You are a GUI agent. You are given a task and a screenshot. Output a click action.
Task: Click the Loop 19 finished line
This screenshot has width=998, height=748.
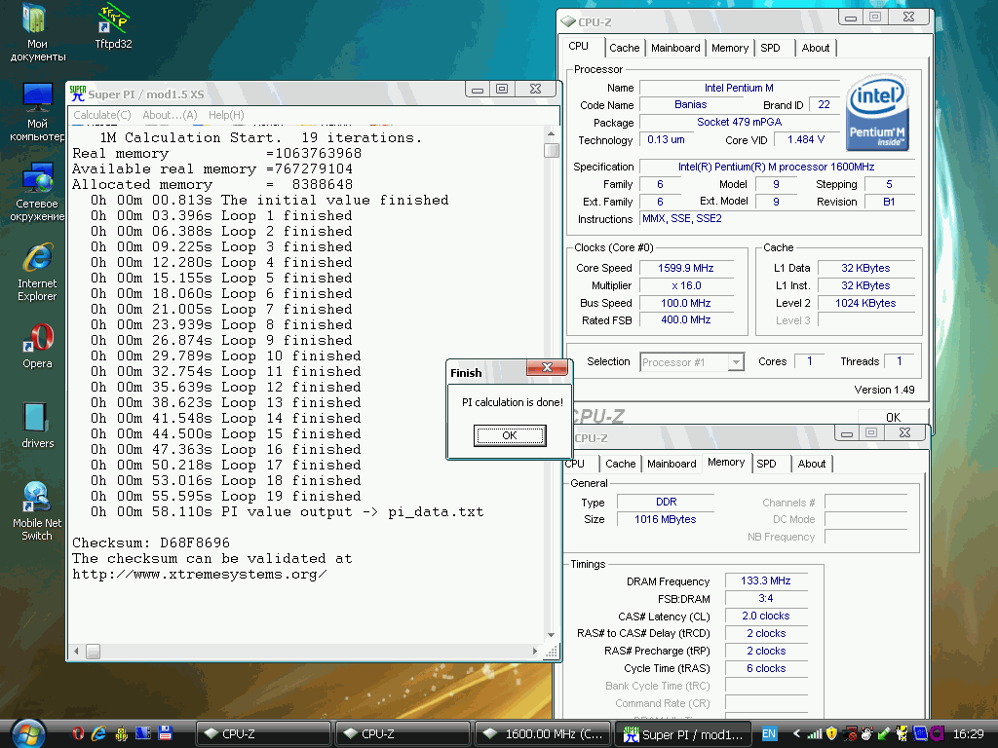pyautogui.click(x=226, y=496)
